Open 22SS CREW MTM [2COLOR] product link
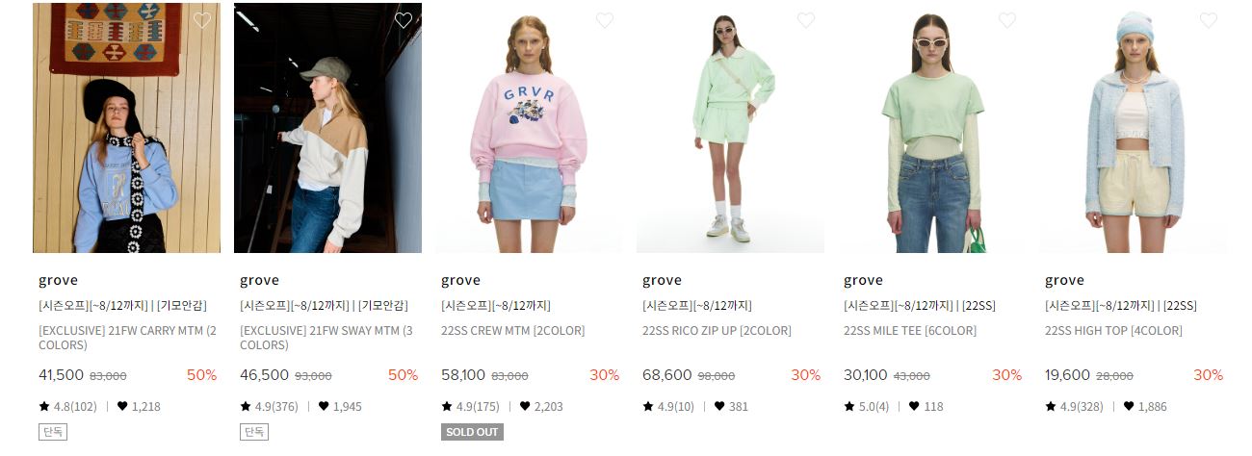1252x456 pixels. pyautogui.click(x=512, y=331)
